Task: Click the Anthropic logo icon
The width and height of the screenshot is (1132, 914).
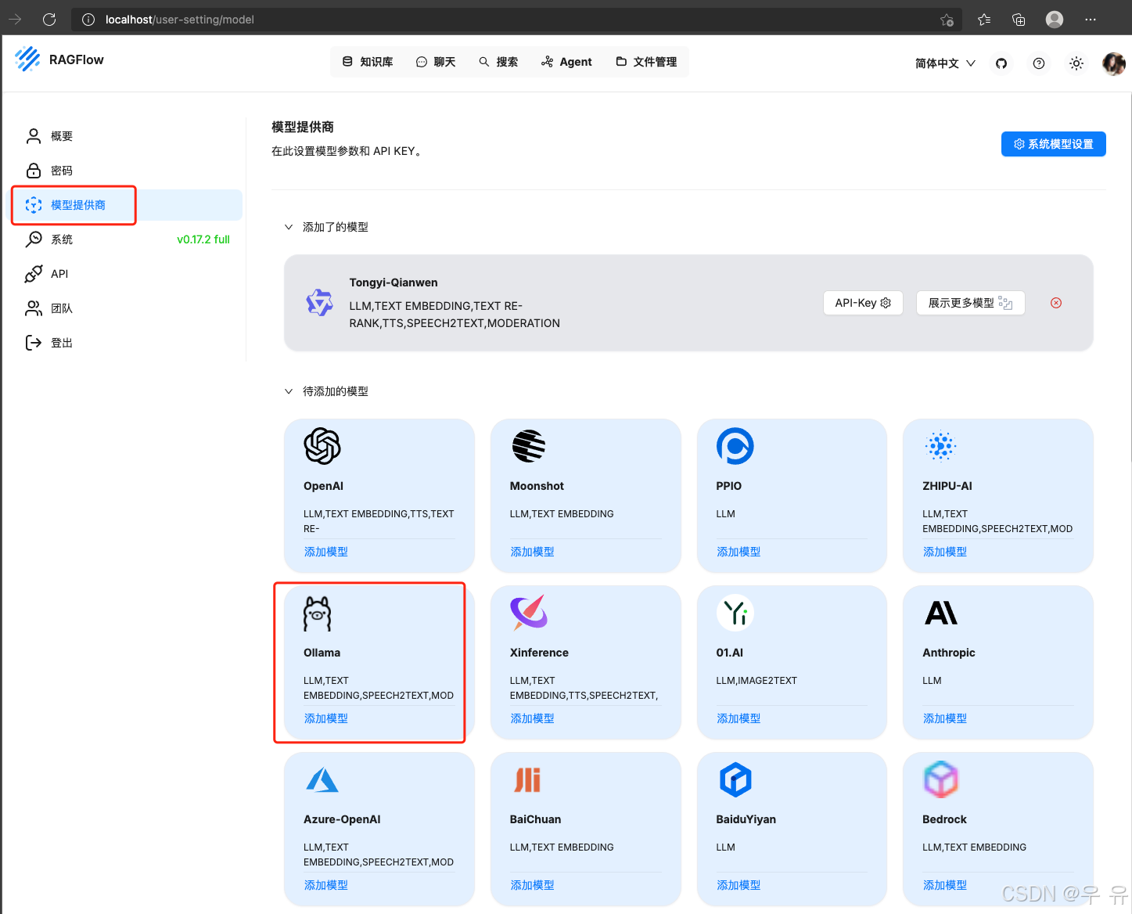Action: 941,613
